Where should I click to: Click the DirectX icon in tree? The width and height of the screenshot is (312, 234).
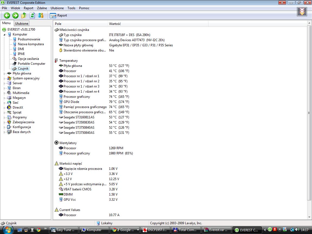click(9, 108)
